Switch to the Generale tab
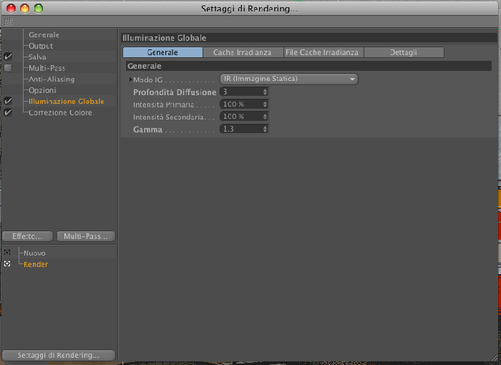The width and height of the screenshot is (501, 365). 162,52
